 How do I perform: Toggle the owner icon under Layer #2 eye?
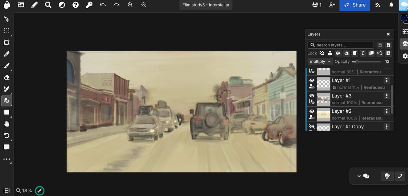pos(312,117)
